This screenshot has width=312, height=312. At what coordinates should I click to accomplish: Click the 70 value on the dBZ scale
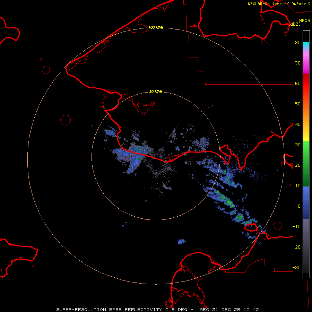coord(298,63)
